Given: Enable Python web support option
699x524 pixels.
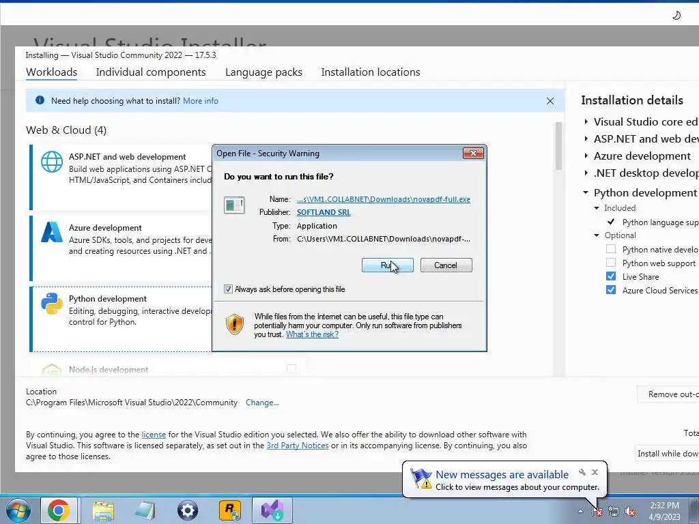Looking at the screenshot, I should pos(611,263).
